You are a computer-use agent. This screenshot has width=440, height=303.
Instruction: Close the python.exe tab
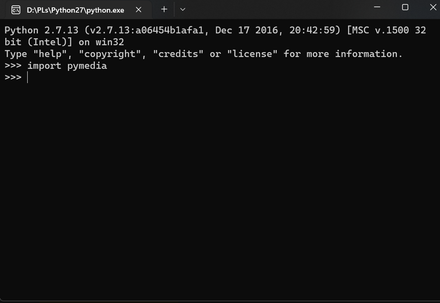click(x=139, y=9)
